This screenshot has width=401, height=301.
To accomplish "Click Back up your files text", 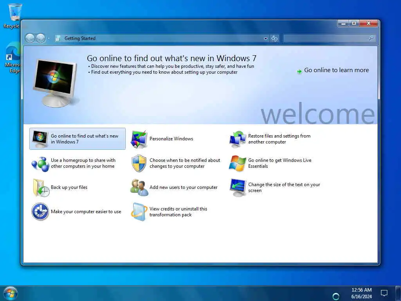I will [x=69, y=187].
